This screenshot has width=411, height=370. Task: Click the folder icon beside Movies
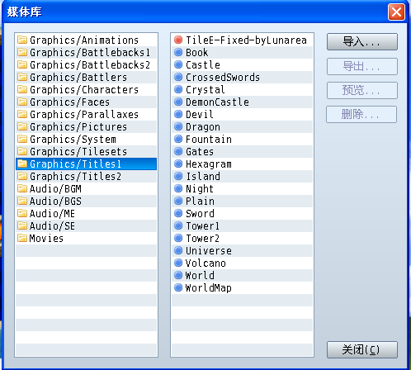tap(22, 238)
